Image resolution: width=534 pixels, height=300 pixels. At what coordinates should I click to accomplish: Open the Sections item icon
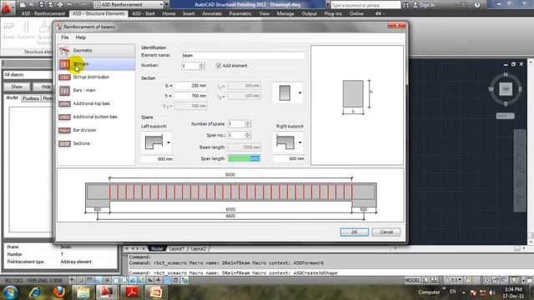click(x=64, y=143)
